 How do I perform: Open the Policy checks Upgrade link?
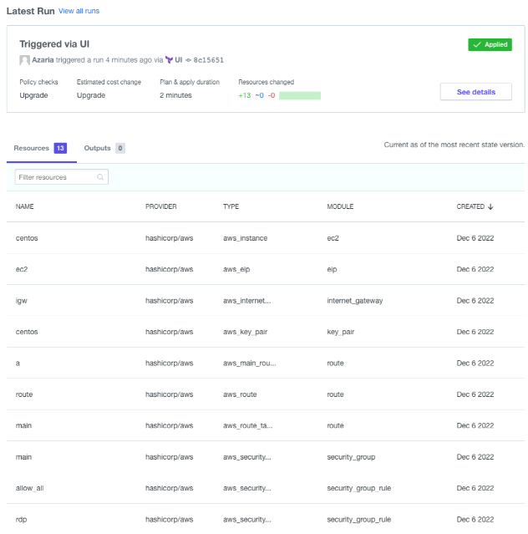[x=33, y=95]
